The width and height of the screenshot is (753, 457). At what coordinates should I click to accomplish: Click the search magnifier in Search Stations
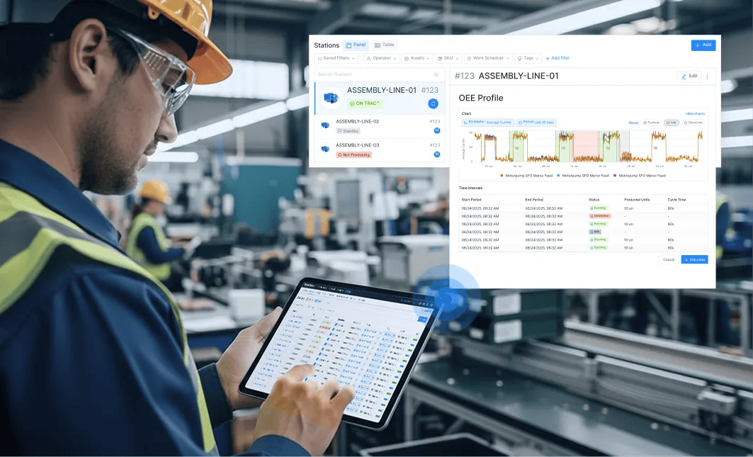(436, 74)
